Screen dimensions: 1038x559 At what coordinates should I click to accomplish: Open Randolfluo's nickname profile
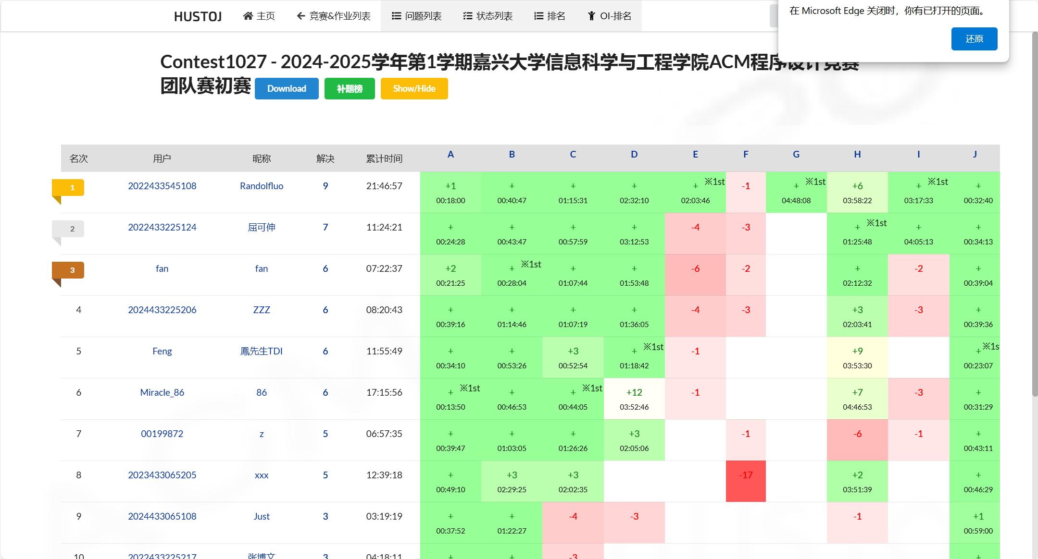point(261,186)
